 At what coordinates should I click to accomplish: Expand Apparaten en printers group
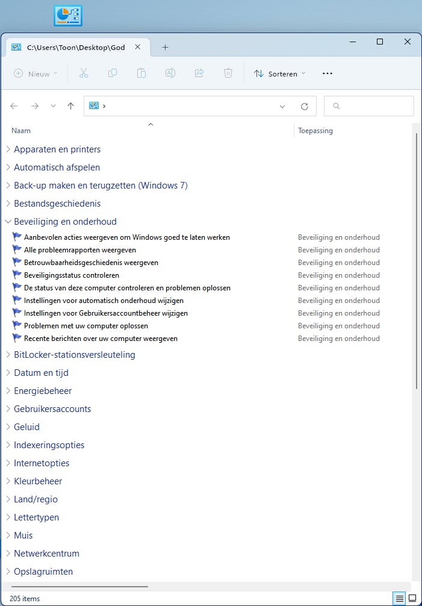[x=8, y=149]
